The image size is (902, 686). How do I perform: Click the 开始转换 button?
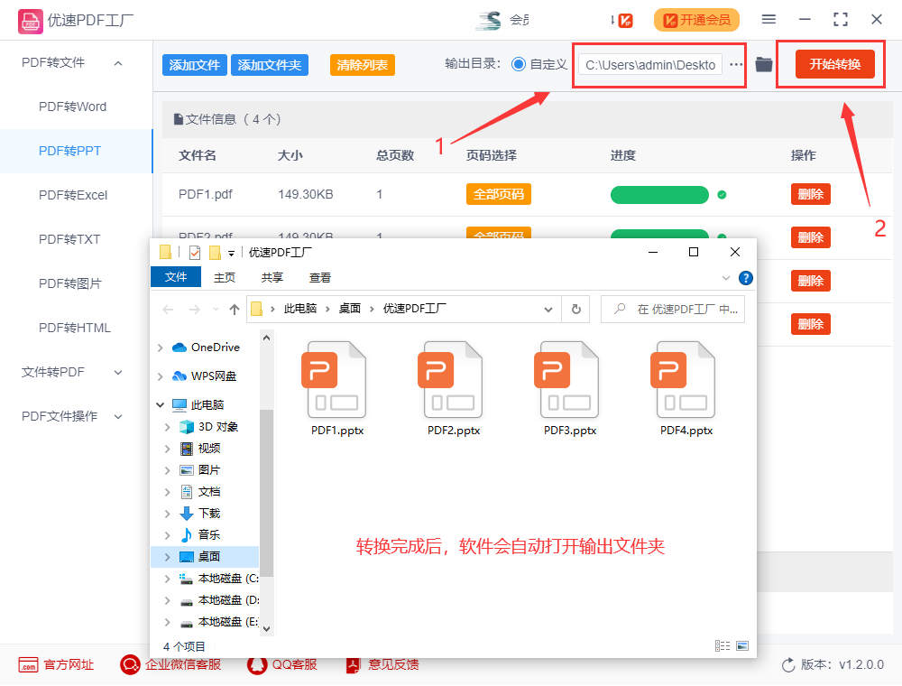coord(834,64)
